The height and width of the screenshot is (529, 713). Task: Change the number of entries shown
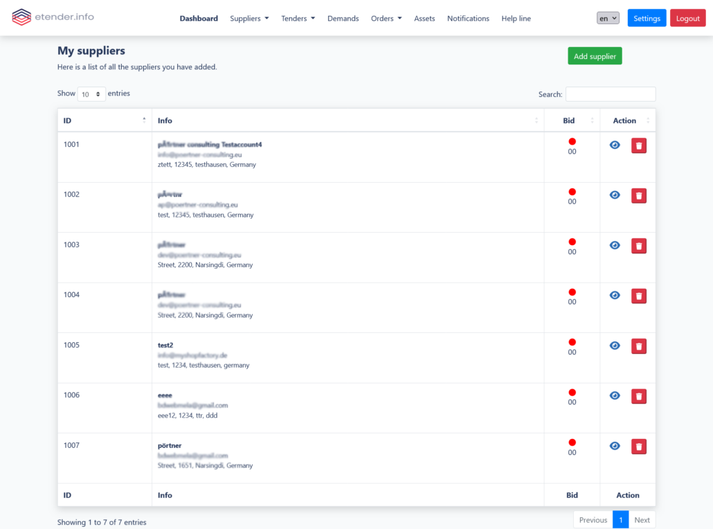click(x=91, y=94)
